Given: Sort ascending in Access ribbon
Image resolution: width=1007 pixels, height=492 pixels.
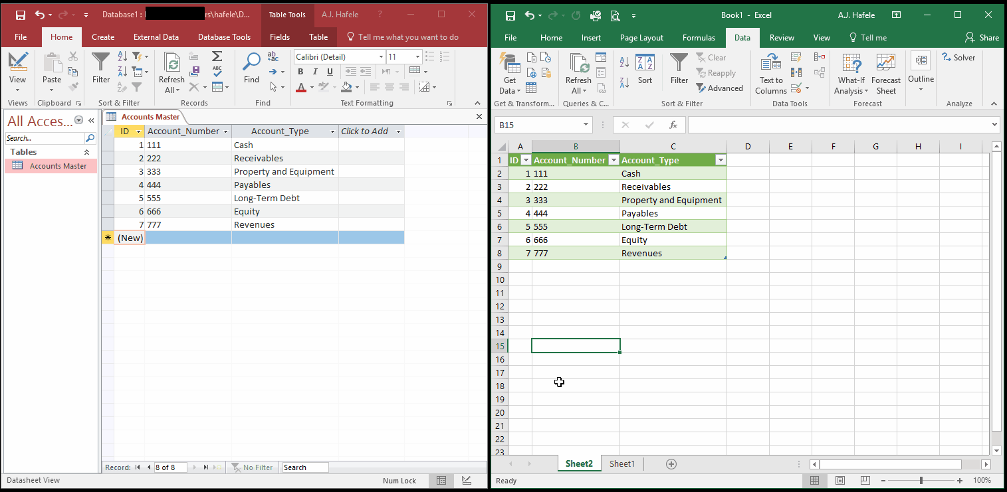Looking at the screenshot, I should [122, 57].
